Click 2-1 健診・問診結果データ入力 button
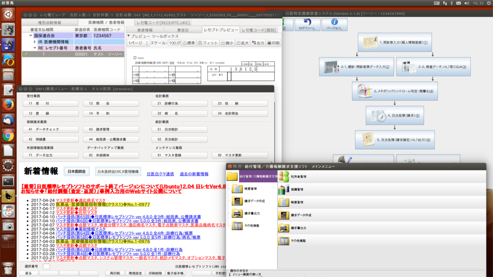 pos(356,66)
